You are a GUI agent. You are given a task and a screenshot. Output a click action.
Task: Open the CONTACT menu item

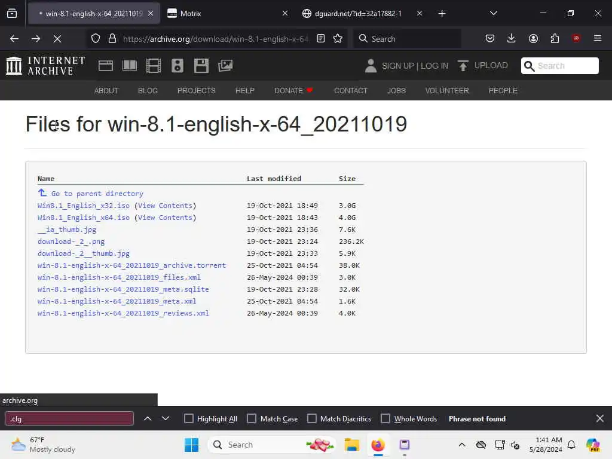(x=350, y=91)
